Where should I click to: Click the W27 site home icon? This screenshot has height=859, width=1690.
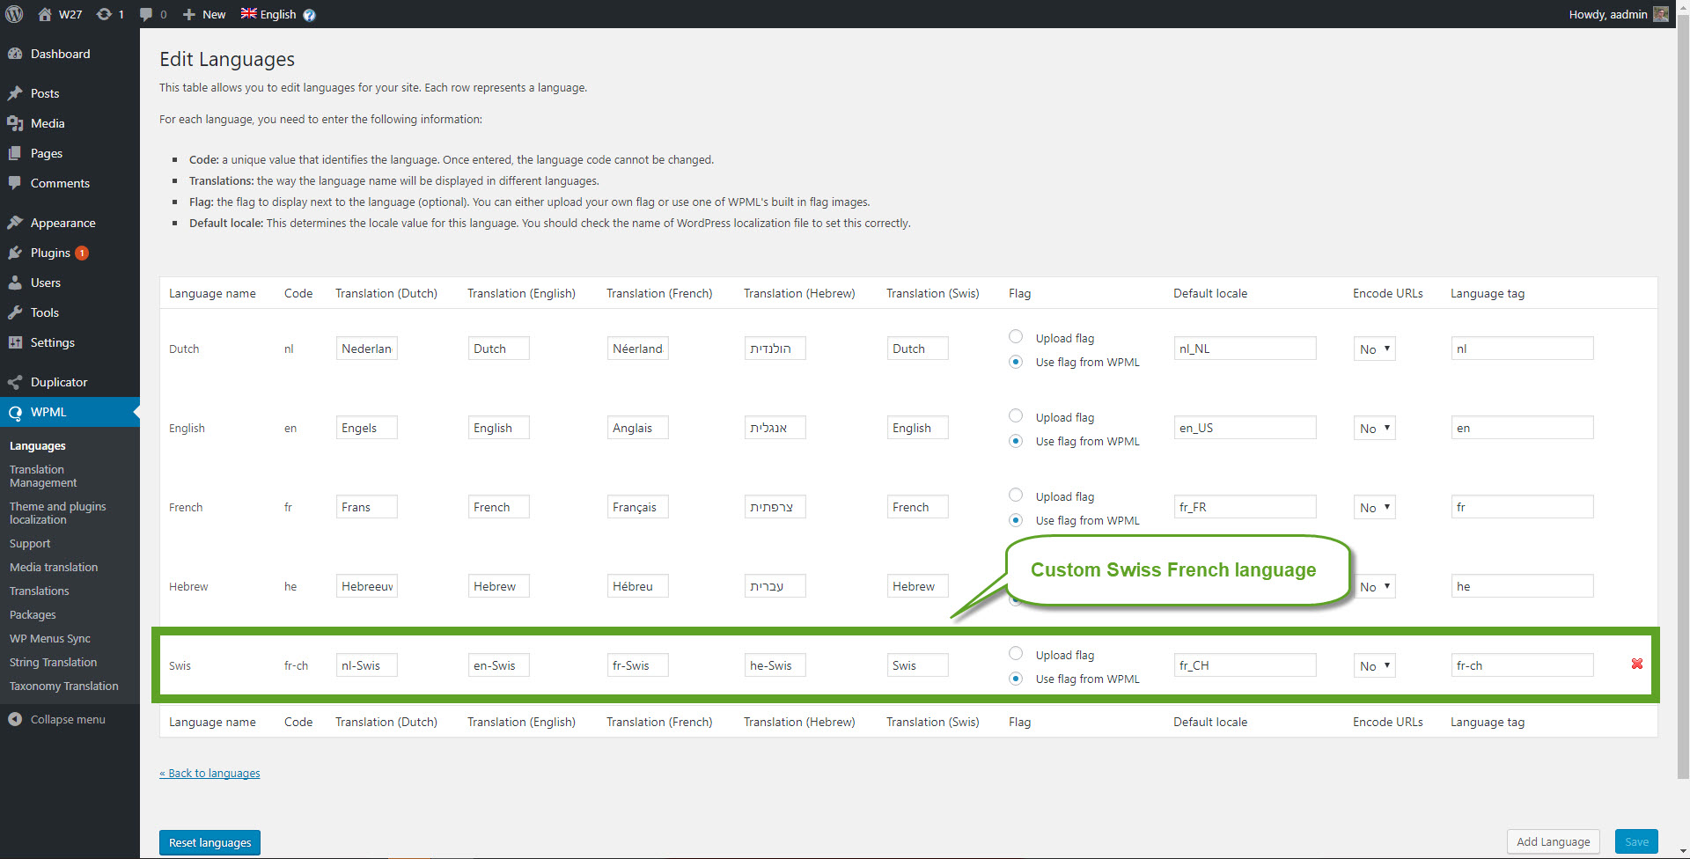[x=45, y=14]
